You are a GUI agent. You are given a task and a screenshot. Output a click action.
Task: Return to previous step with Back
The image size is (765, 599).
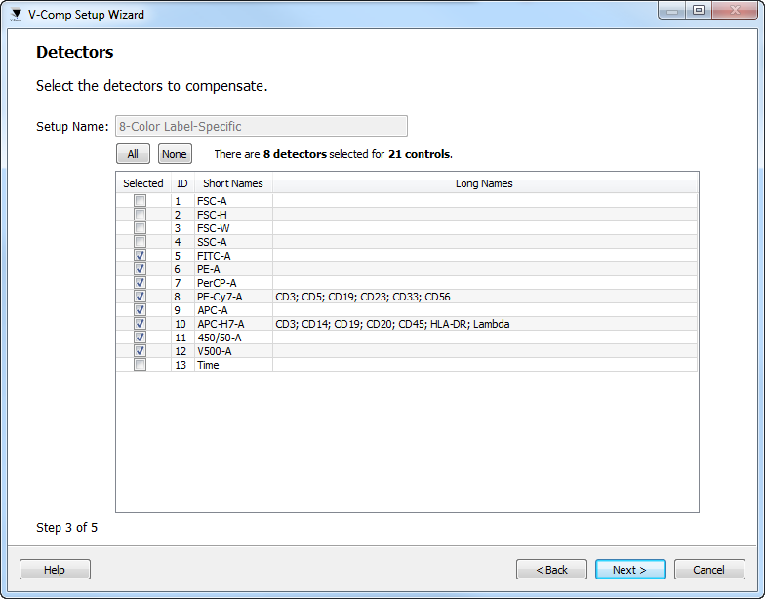551,570
